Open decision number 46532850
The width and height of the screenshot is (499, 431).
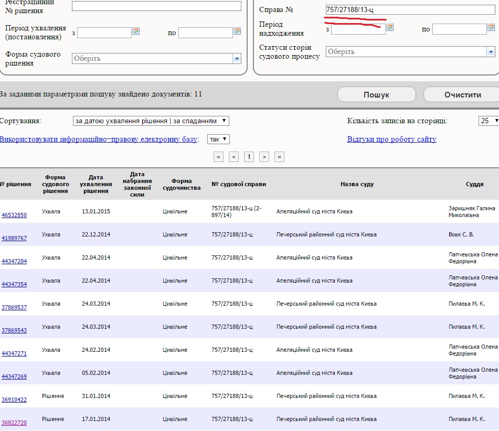(14, 215)
